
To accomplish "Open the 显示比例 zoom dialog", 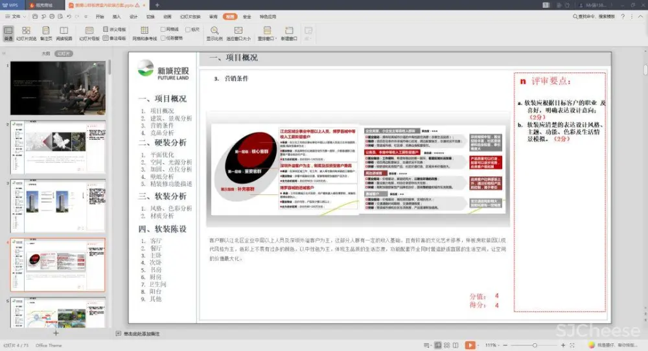I will point(214,33).
